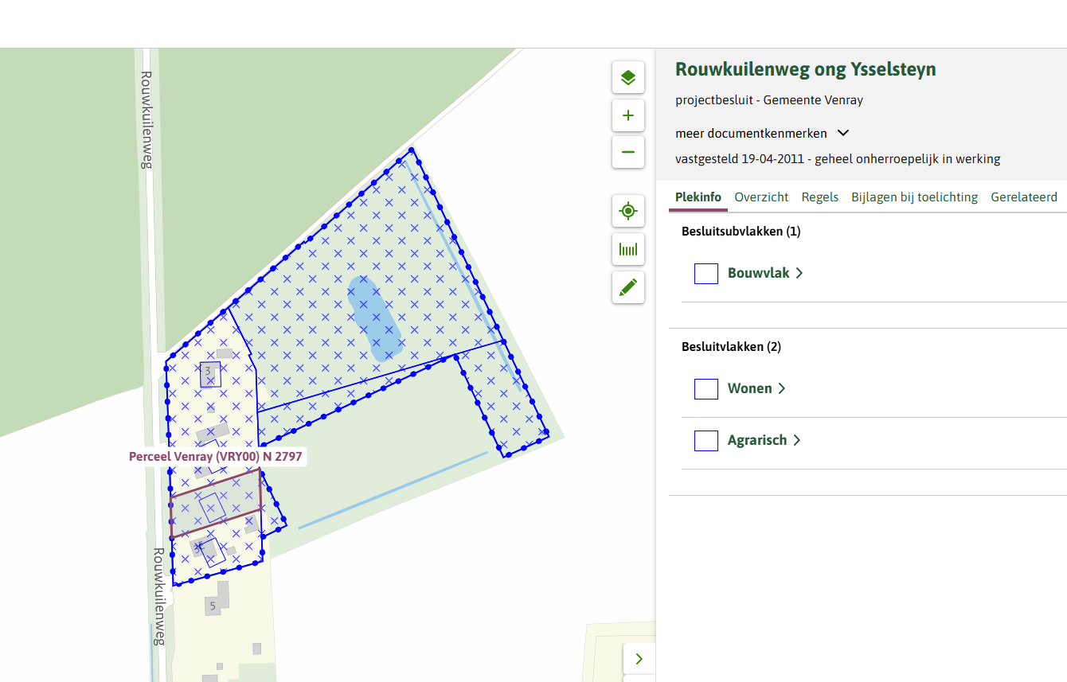Image resolution: width=1067 pixels, height=682 pixels.
Task: Toggle the Bouwvlak square box
Action: point(706,274)
